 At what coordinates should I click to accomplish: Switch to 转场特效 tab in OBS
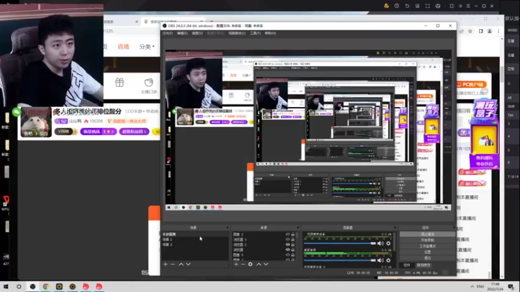coord(424,265)
